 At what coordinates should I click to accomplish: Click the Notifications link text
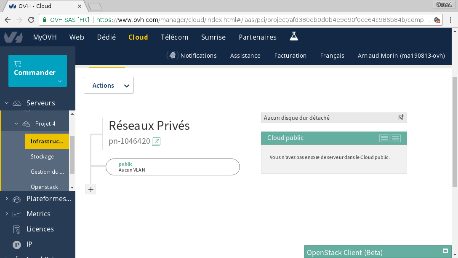198,56
